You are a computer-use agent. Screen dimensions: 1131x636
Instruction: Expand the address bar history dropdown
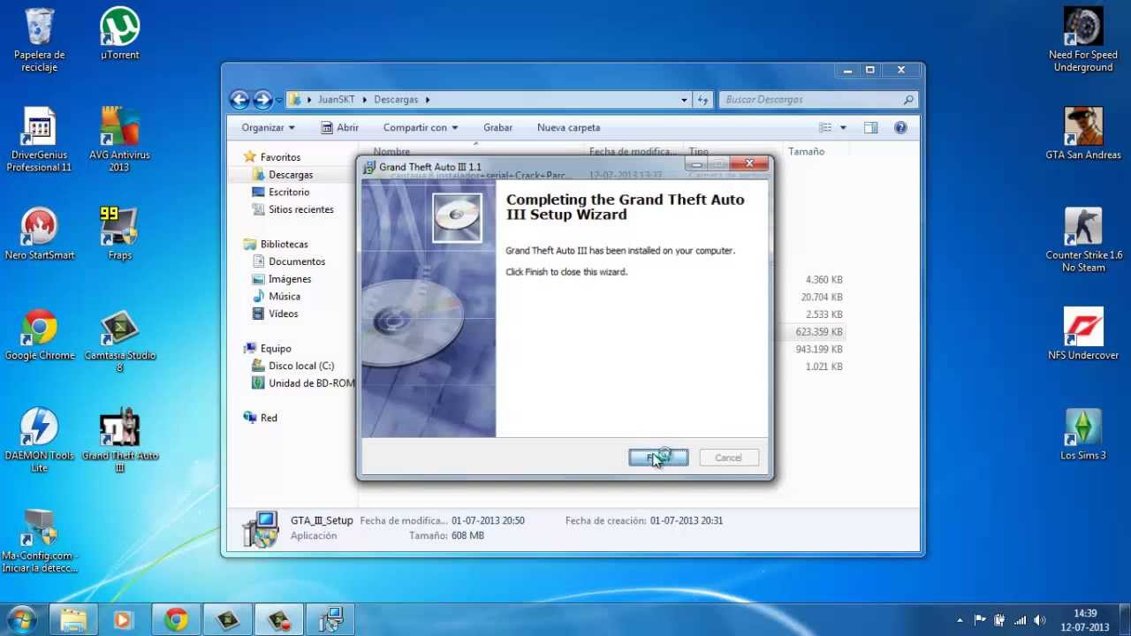point(684,100)
